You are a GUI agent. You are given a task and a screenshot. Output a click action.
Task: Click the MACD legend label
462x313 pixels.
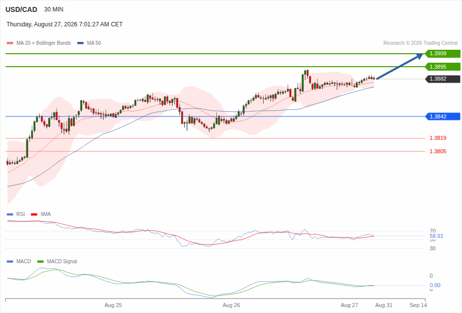(x=23, y=261)
